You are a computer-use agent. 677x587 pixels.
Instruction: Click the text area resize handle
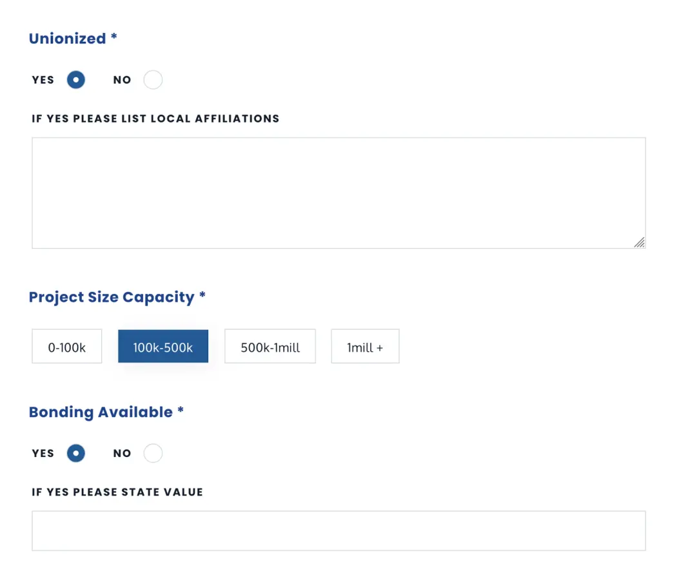[639, 242]
